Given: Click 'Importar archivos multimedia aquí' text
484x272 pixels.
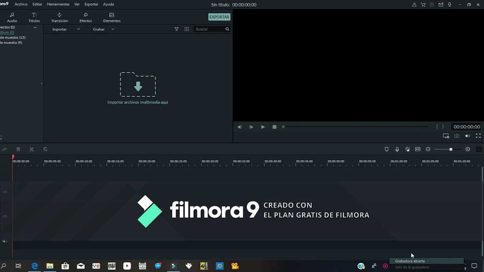Looking at the screenshot, I should [138, 102].
